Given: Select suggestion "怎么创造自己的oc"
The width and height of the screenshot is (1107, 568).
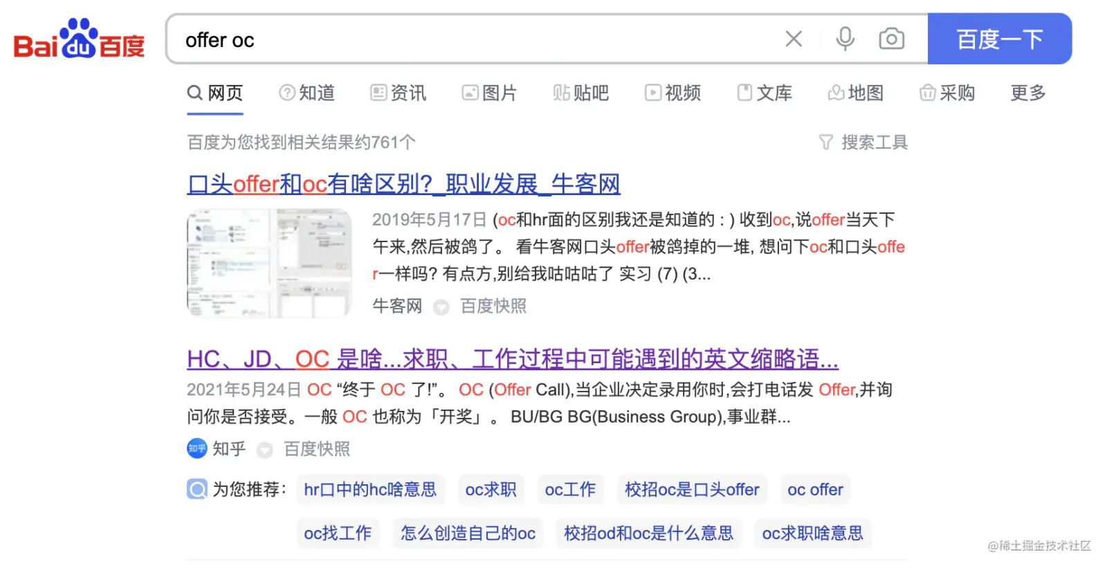Looking at the screenshot, I should click(468, 533).
